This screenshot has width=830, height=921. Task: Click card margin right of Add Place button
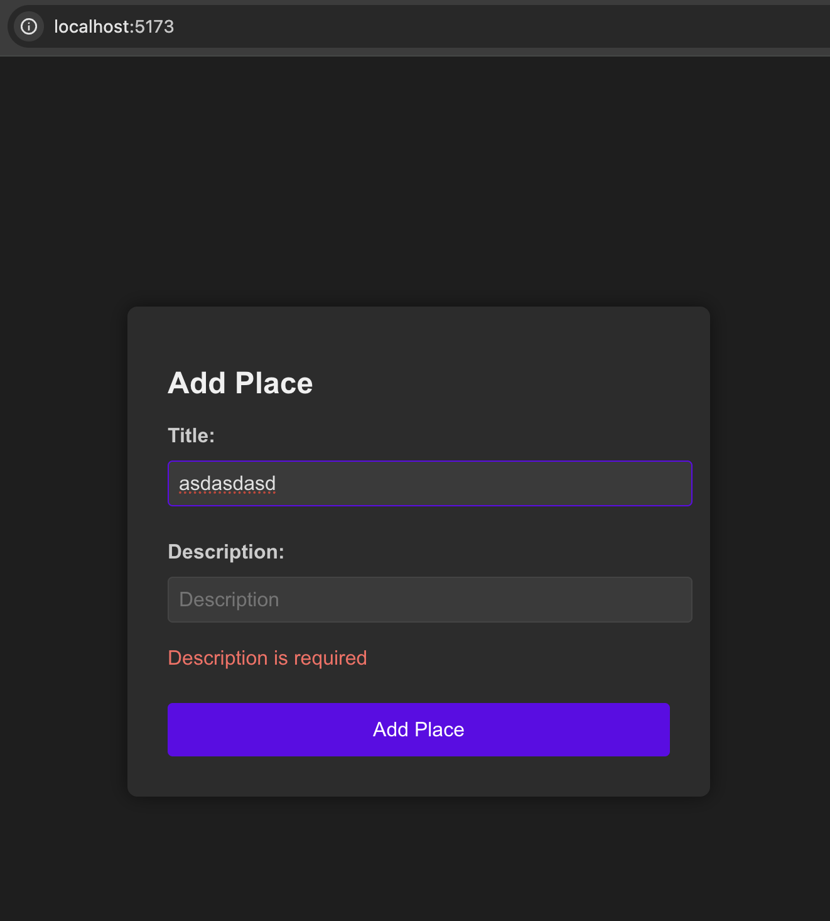click(x=689, y=729)
